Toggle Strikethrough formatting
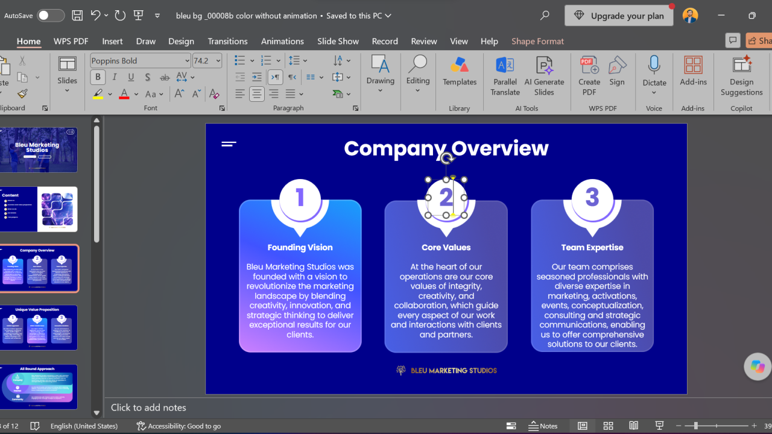Viewport: 772px width, 434px height. click(x=165, y=77)
